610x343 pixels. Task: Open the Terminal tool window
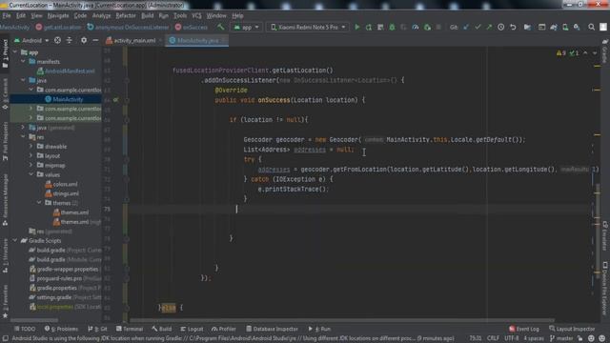click(x=130, y=329)
